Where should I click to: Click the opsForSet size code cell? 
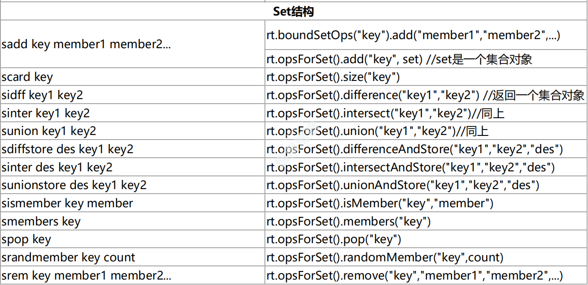(333, 77)
